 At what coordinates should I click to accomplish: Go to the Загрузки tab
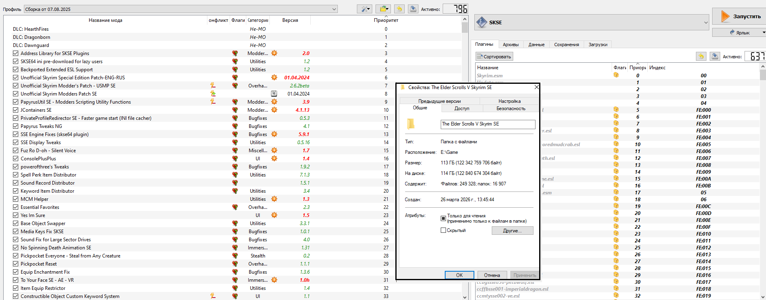pyautogui.click(x=598, y=45)
